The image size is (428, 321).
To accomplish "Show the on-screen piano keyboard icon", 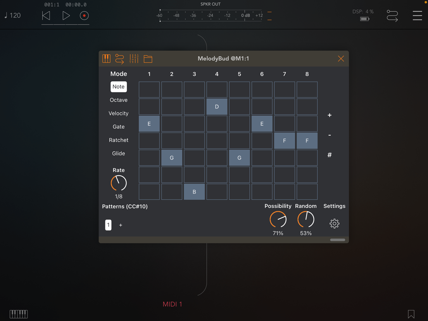I will [19, 314].
